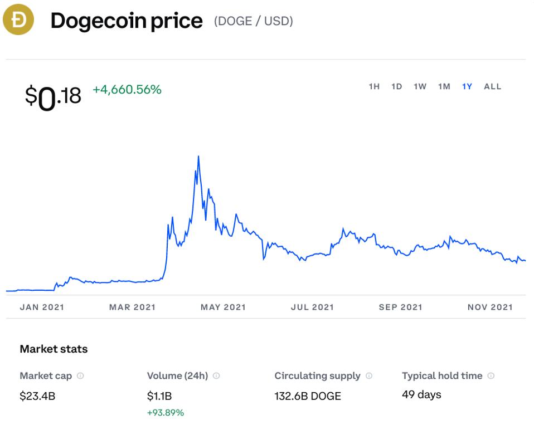Select the 1D time range
Screen dimensions: 534x425
tap(397, 86)
